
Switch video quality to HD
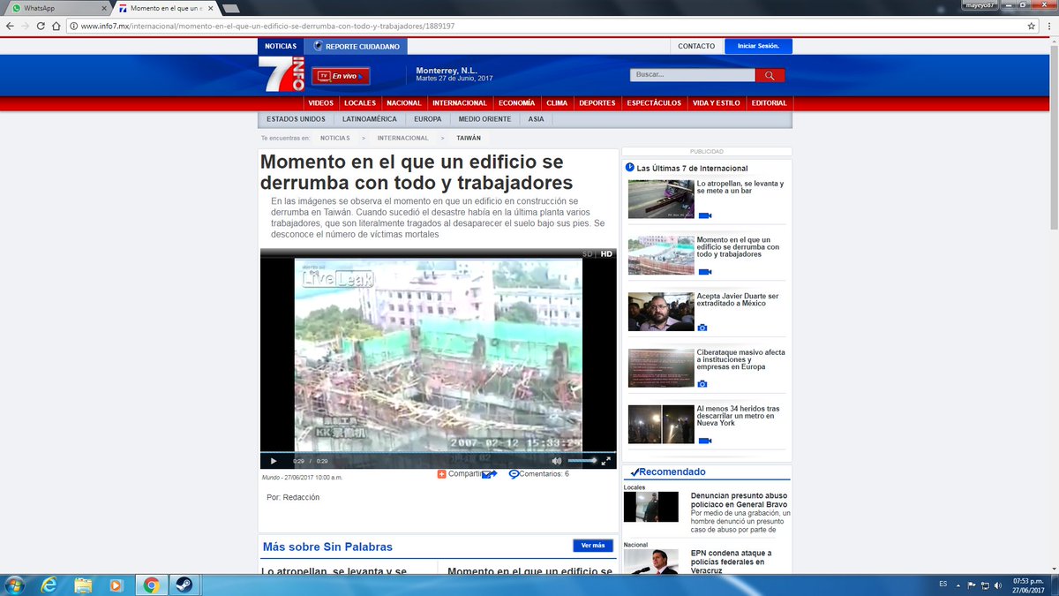pyautogui.click(x=606, y=254)
